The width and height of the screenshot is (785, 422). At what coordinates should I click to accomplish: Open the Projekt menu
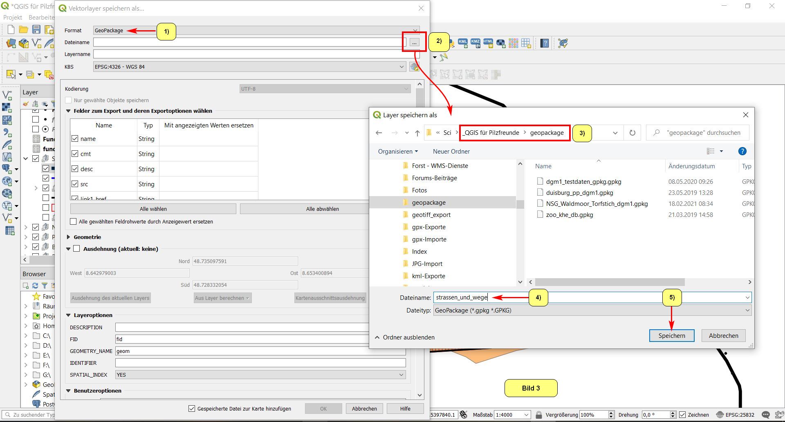[13, 18]
